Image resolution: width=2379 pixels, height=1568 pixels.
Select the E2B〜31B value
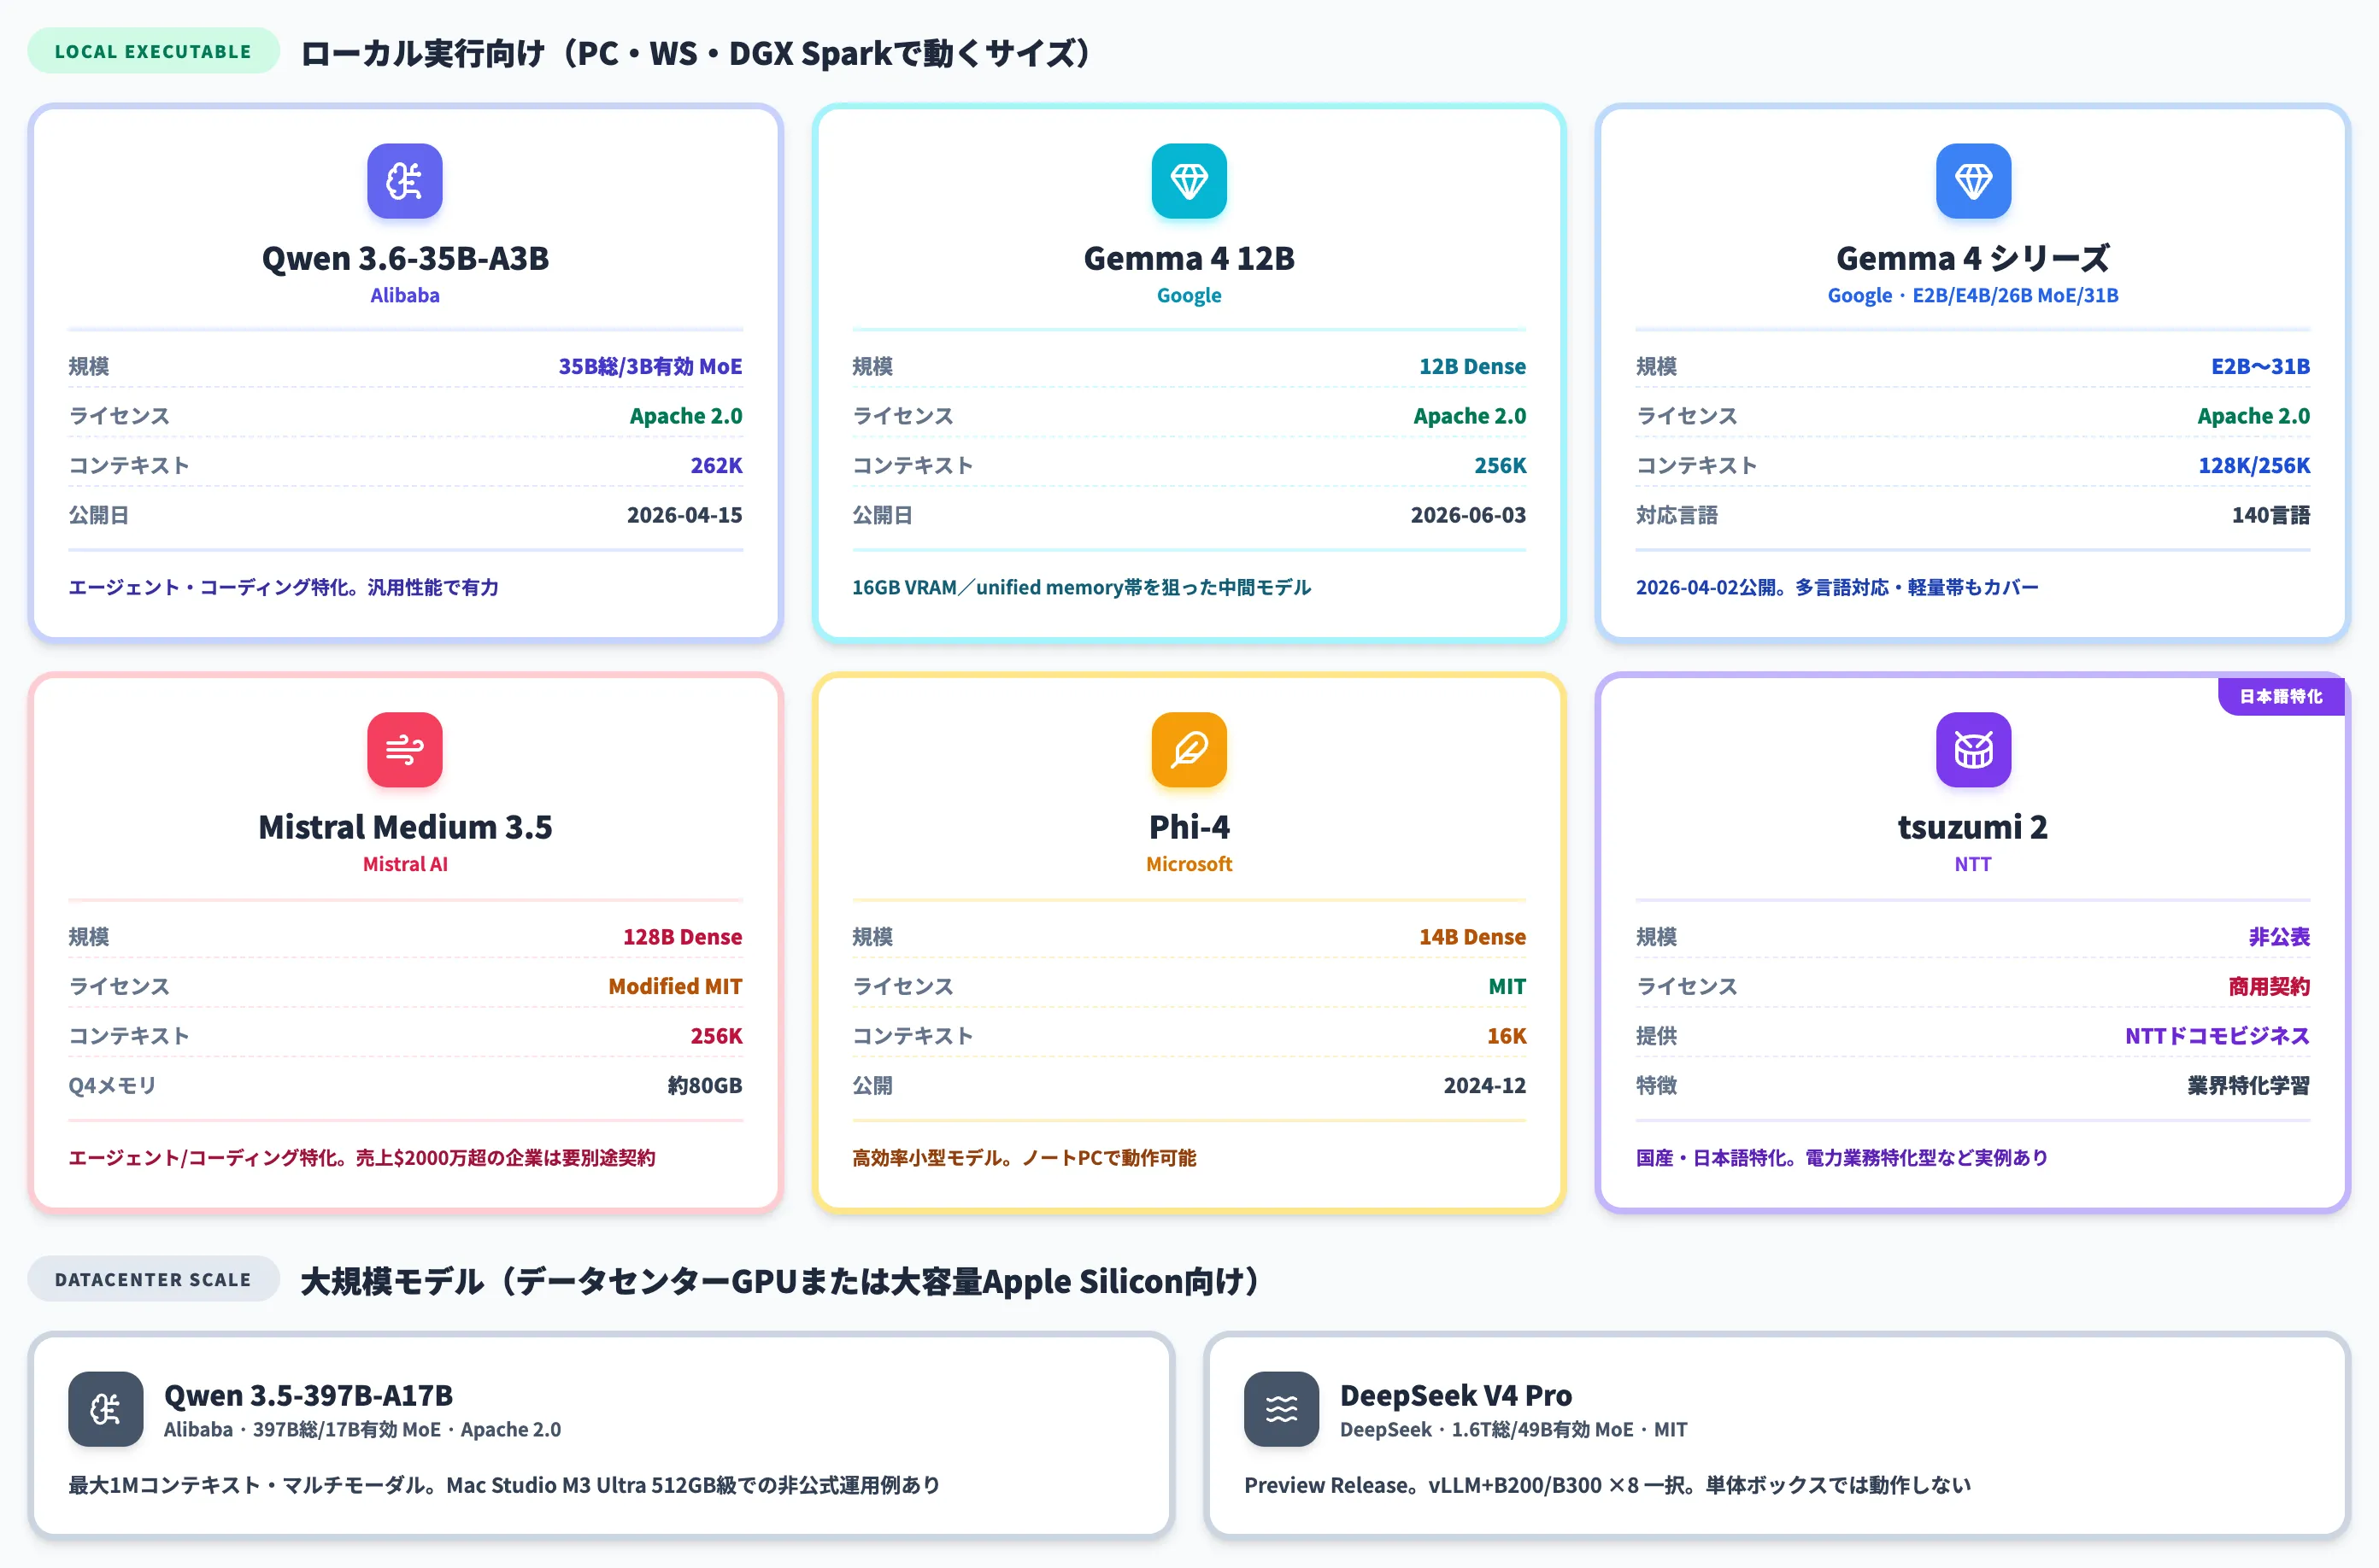point(2260,366)
